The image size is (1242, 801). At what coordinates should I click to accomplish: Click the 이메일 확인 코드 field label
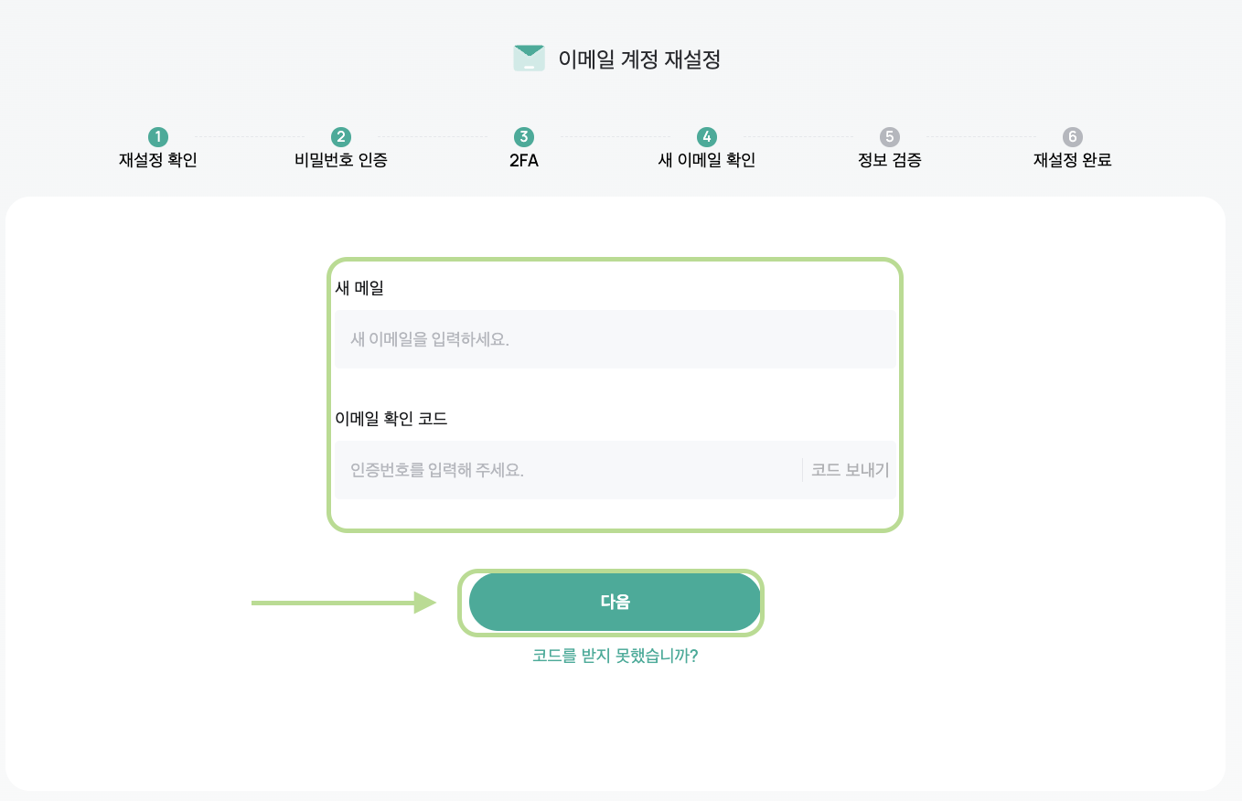[x=391, y=419]
